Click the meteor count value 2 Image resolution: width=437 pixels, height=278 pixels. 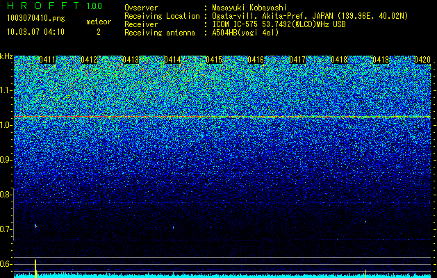pos(99,32)
